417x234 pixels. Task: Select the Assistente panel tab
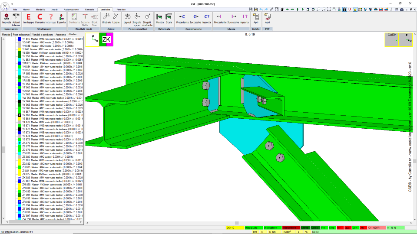(x=61, y=35)
